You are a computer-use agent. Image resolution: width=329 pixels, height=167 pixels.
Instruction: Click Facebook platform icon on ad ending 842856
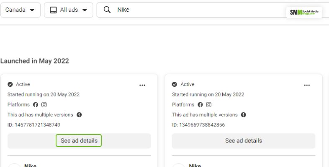click(x=200, y=105)
